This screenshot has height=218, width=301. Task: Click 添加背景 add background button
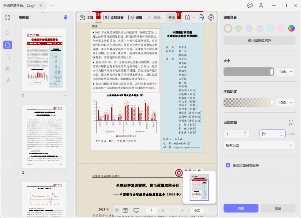[114, 17]
